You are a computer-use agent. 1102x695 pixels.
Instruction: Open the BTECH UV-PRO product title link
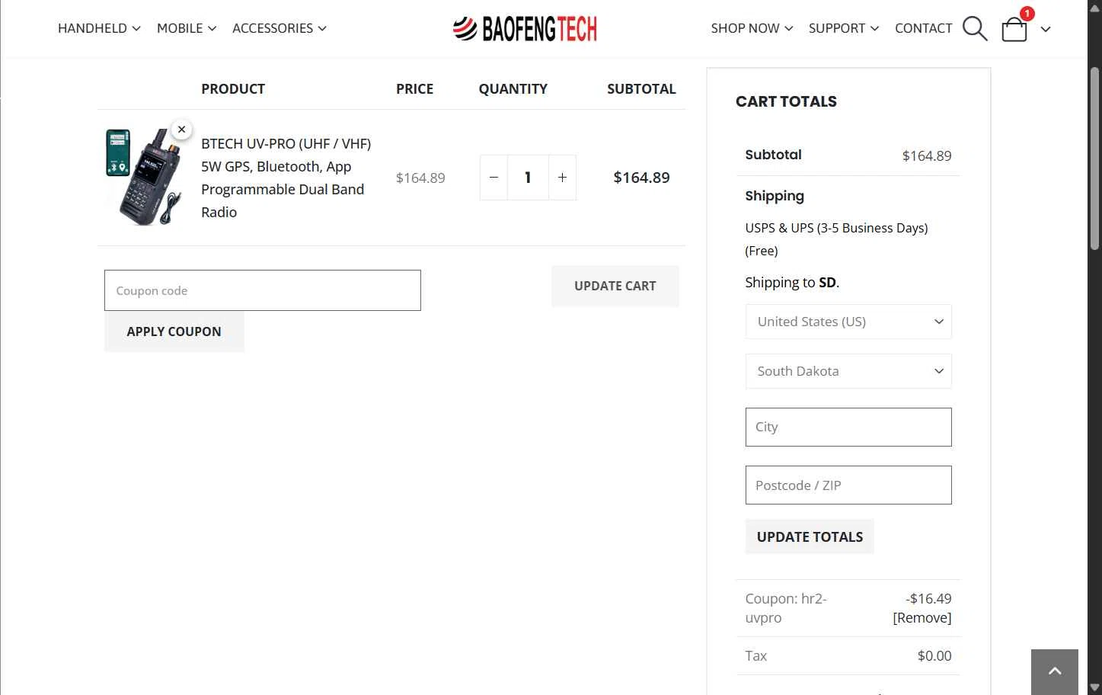[x=286, y=178]
